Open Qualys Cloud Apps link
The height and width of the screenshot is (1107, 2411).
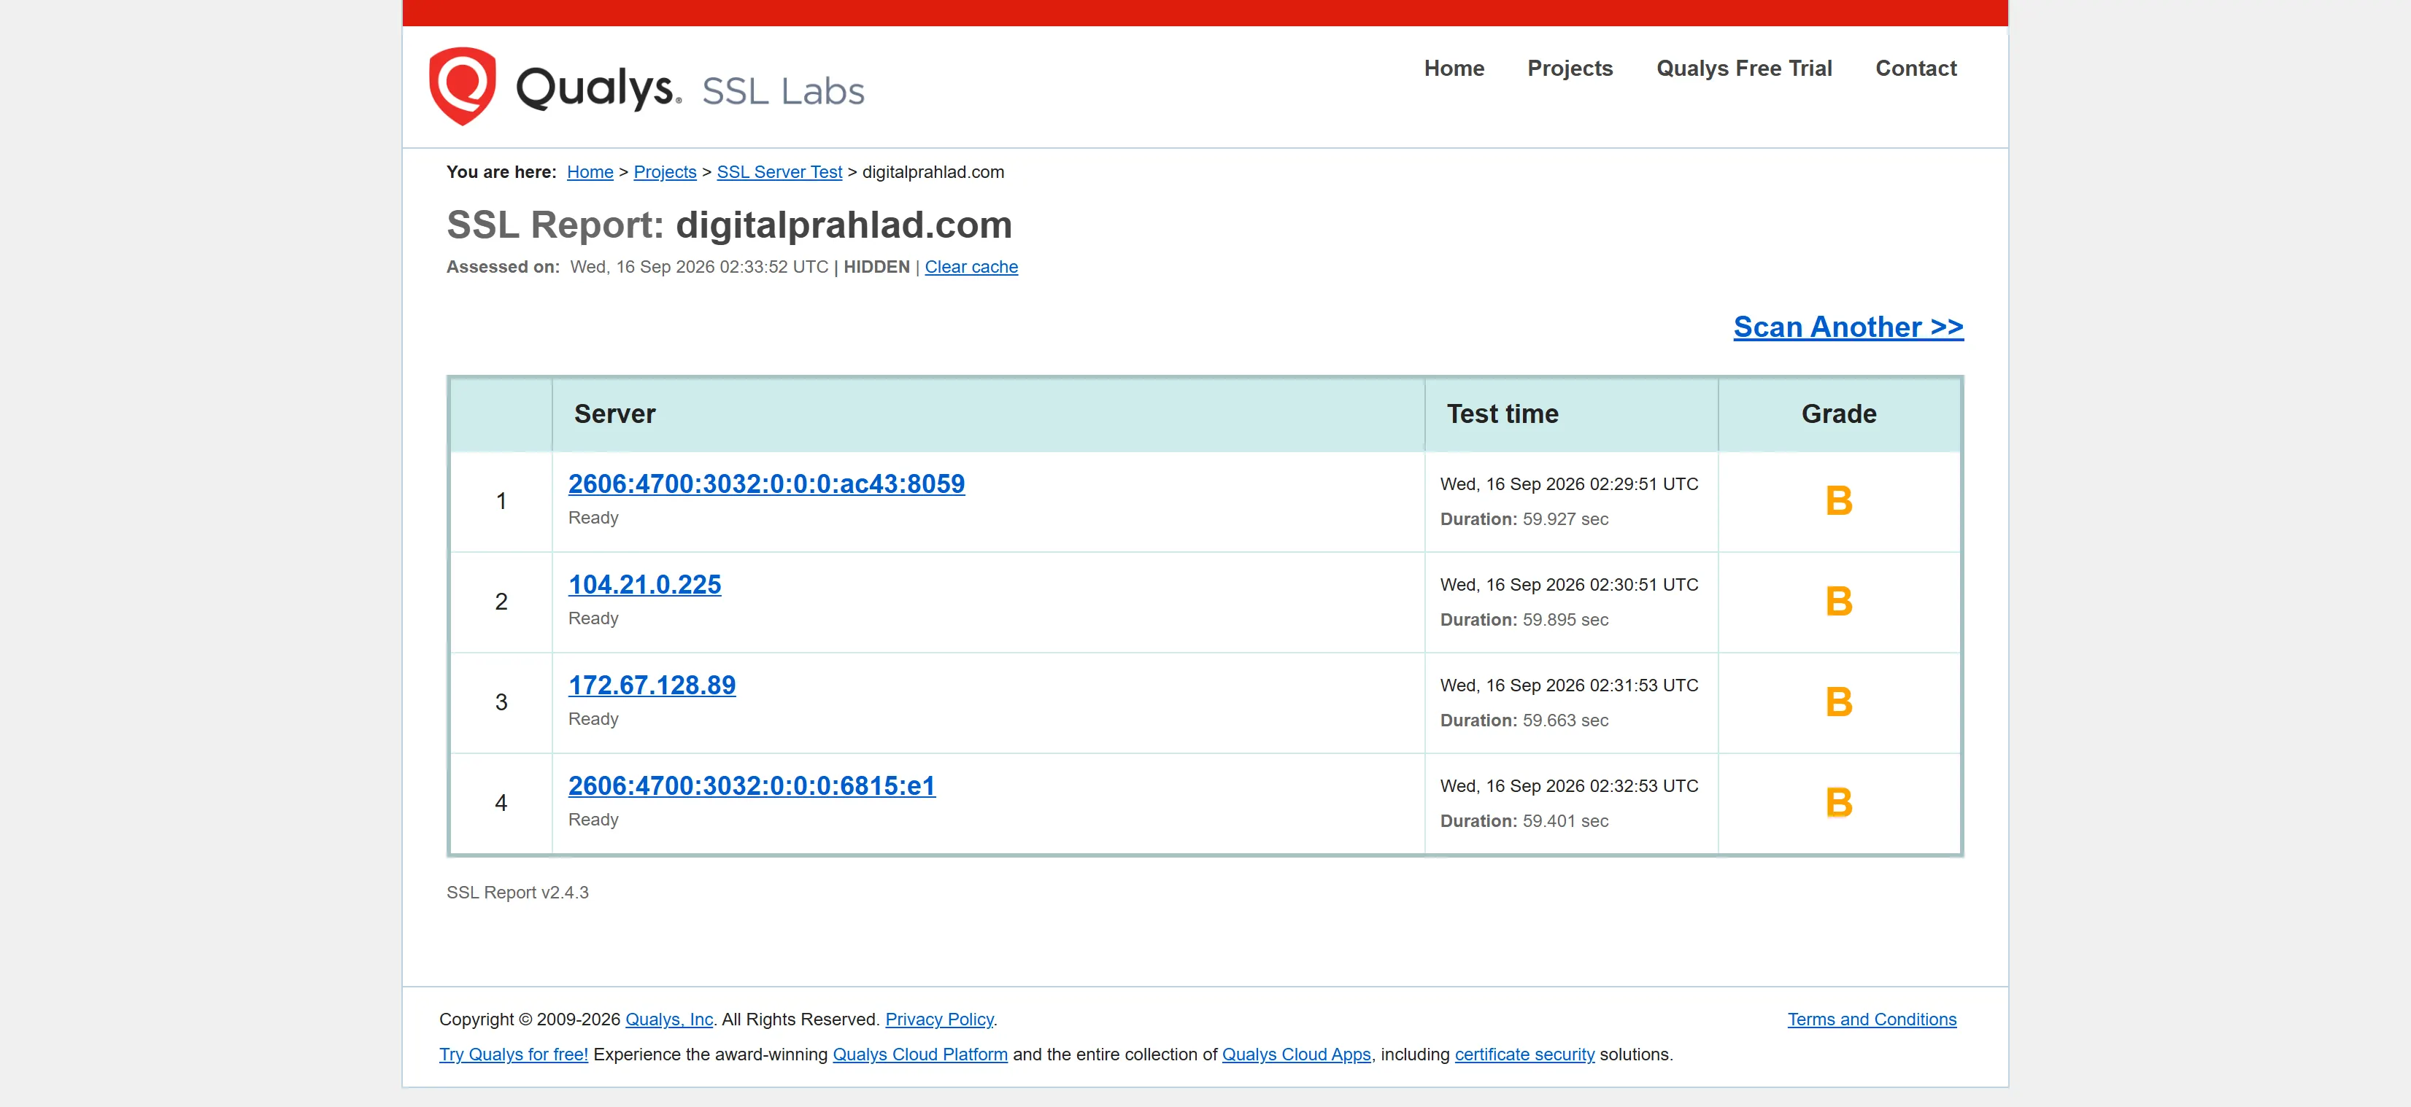tap(1295, 1054)
